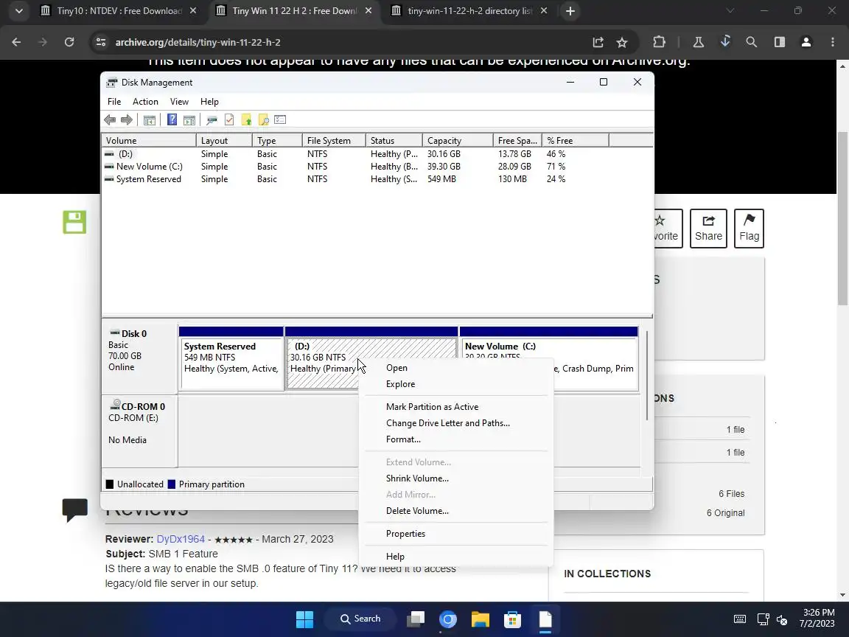Click the Windows taskbar Search box

tap(360, 619)
